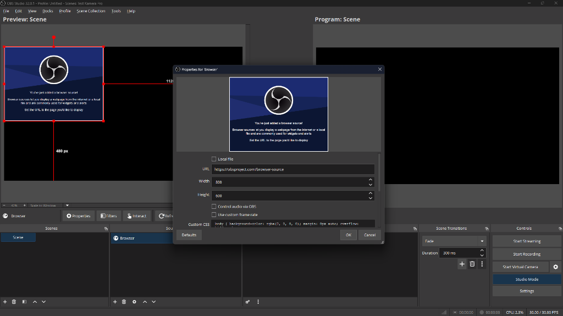Open OBS Settings button in Controls
563x316 pixels.
coord(527,291)
